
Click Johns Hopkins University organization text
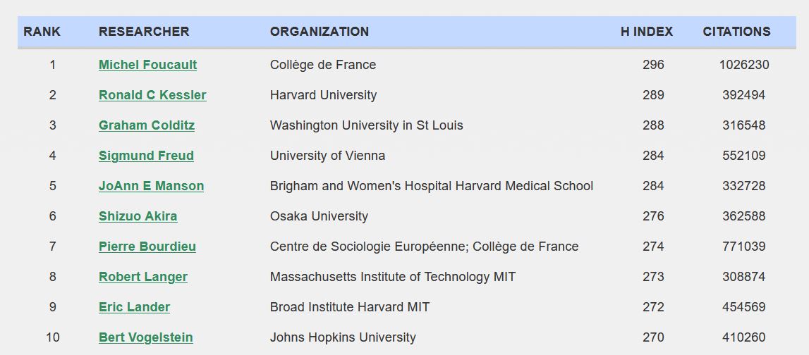click(343, 337)
